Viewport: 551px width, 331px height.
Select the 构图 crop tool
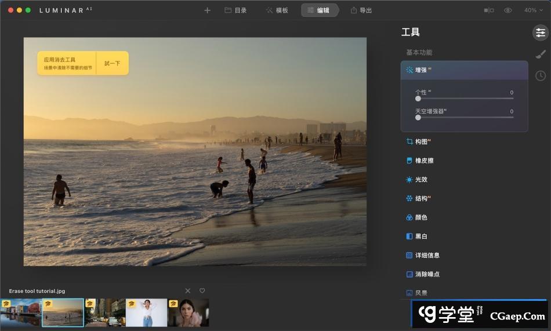(421, 141)
